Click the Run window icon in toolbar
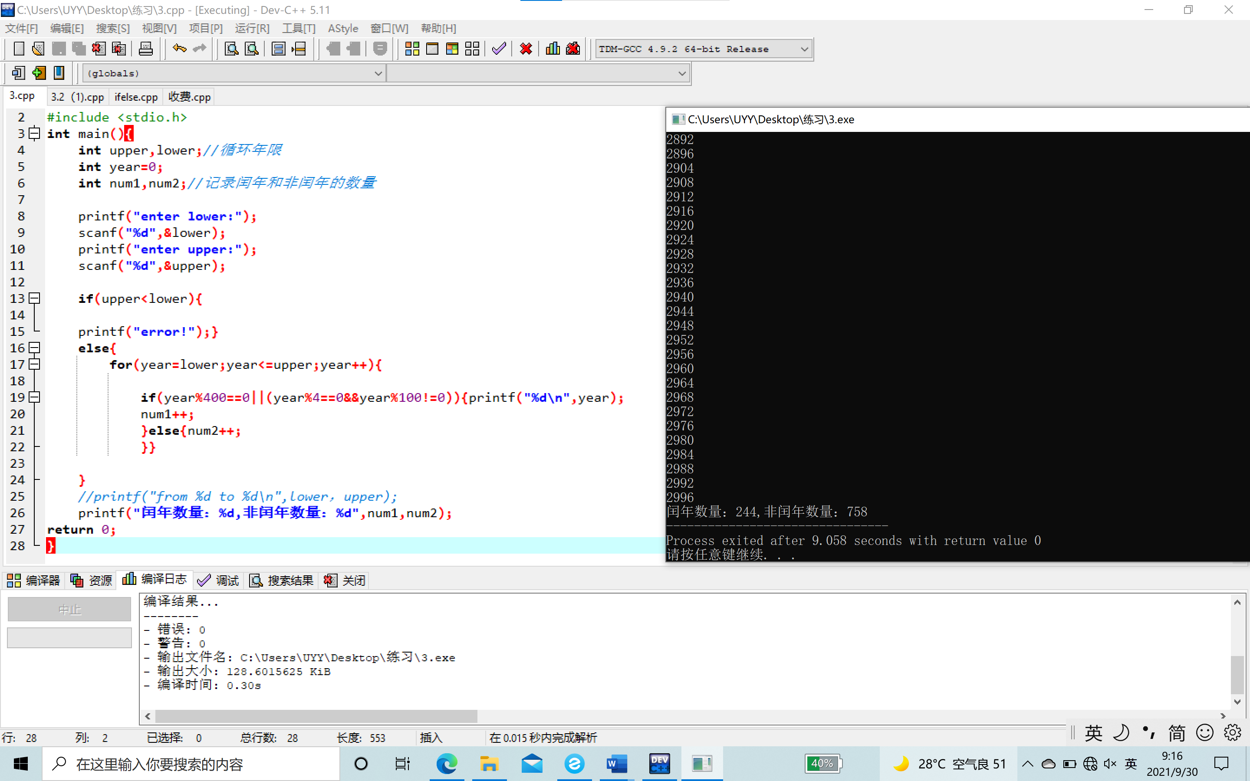The width and height of the screenshot is (1250, 781). pos(432,49)
